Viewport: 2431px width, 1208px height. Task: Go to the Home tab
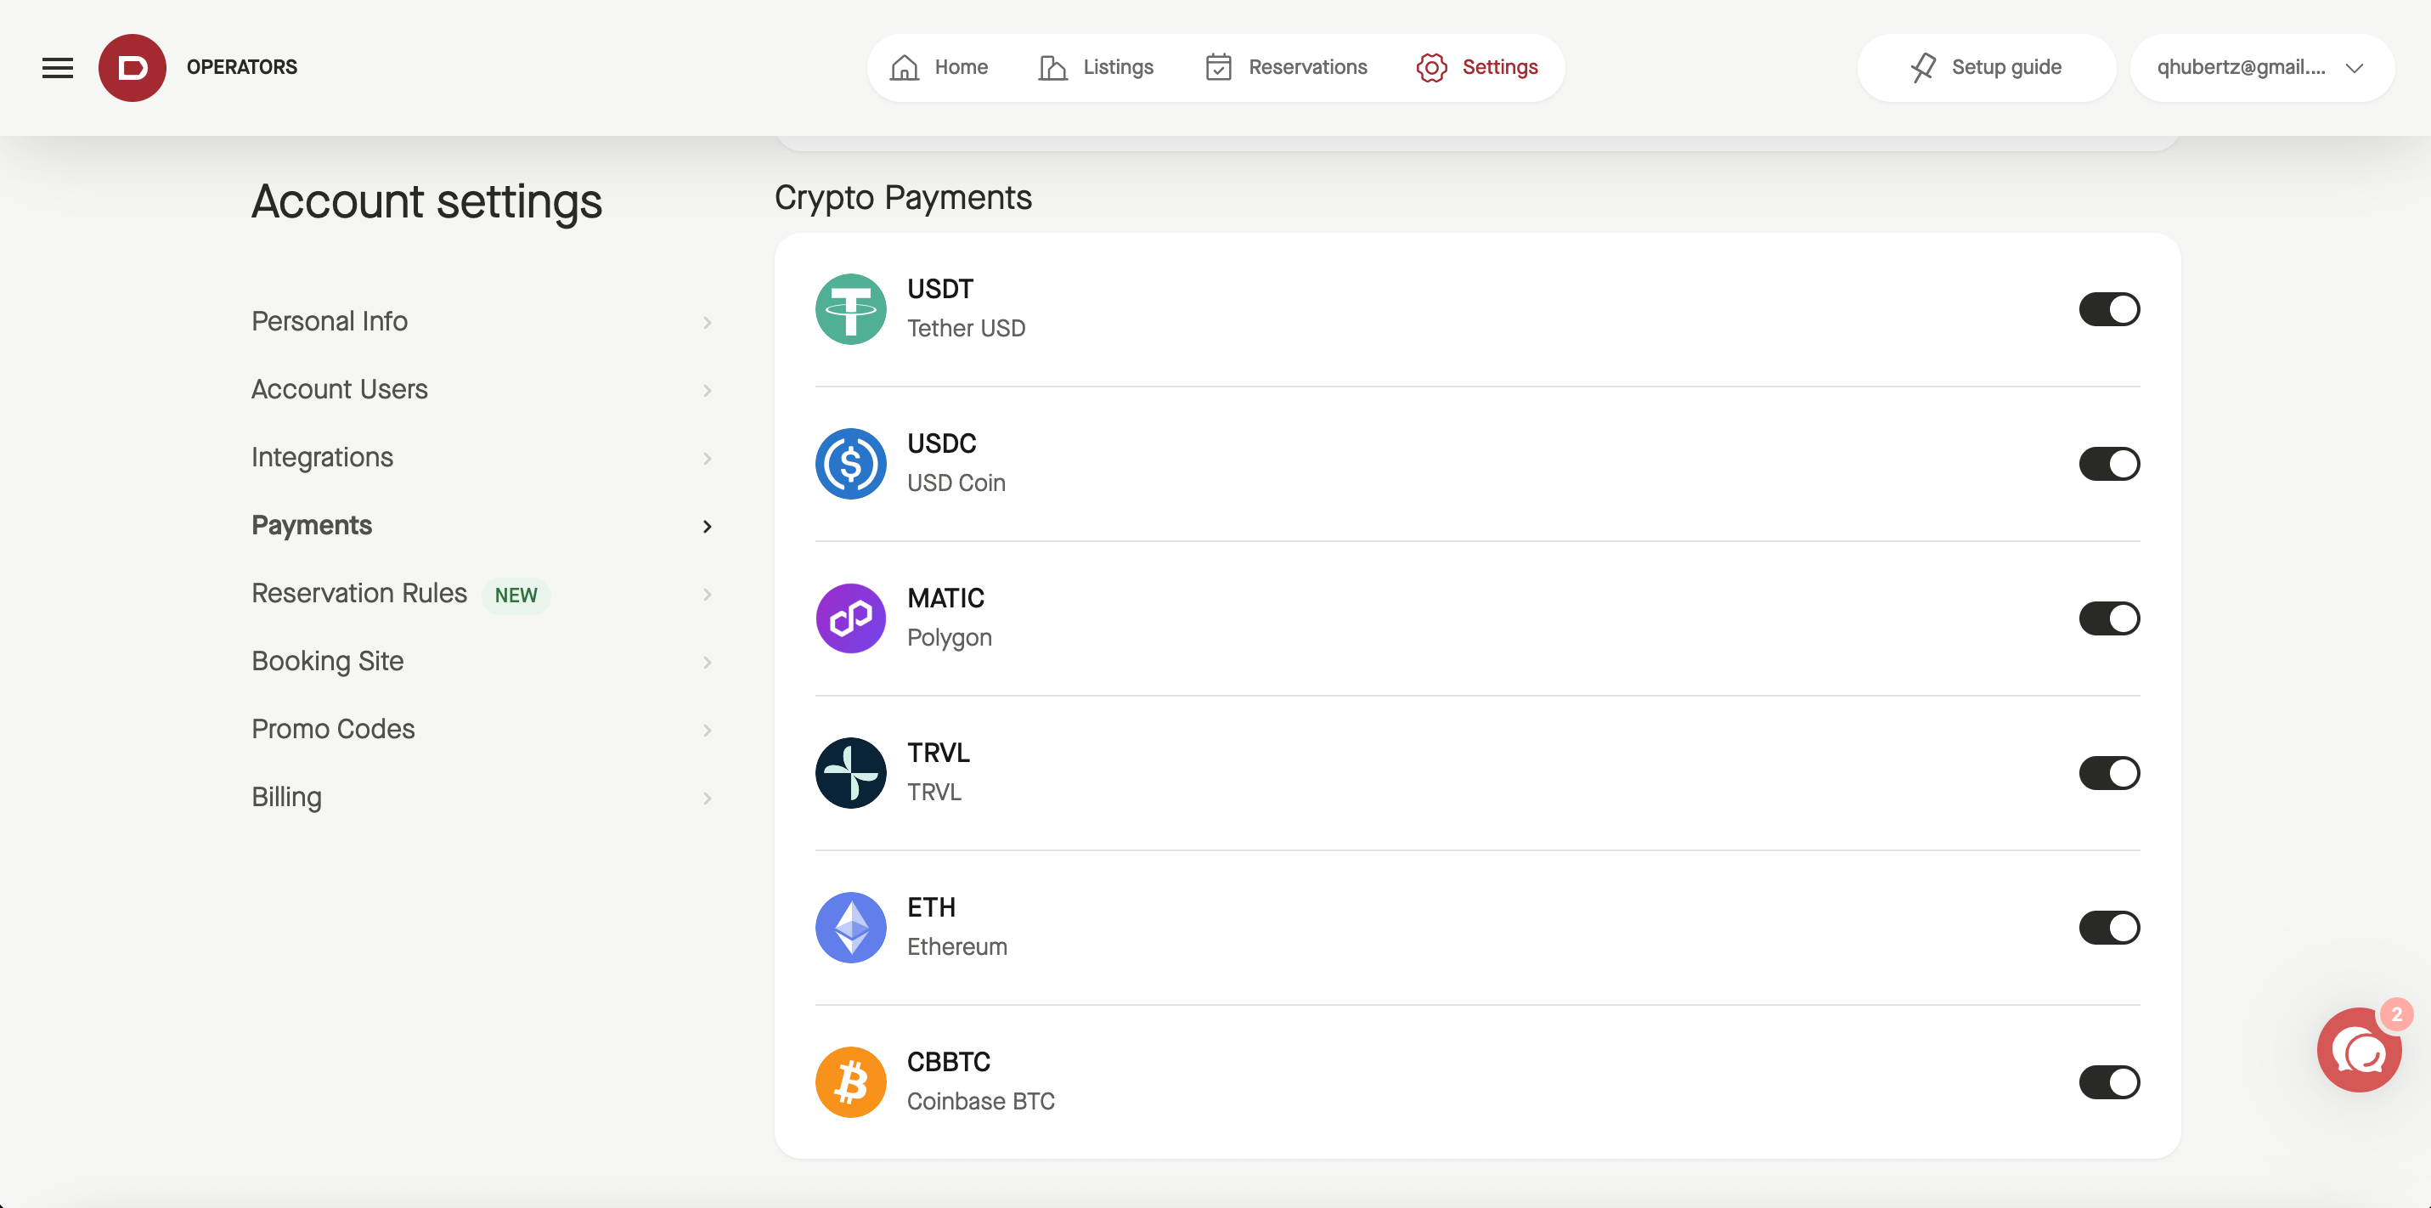point(939,68)
